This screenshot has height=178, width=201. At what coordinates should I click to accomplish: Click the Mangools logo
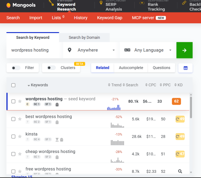pos(21,5)
